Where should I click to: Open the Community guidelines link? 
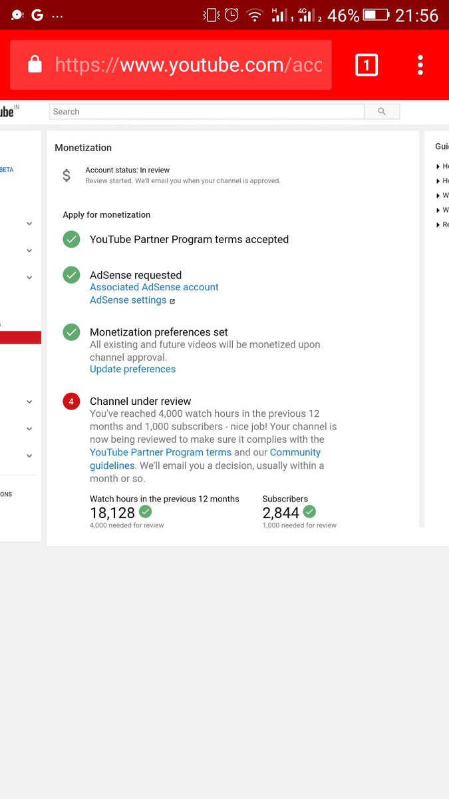pyautogui.click(x=205, y=459)
